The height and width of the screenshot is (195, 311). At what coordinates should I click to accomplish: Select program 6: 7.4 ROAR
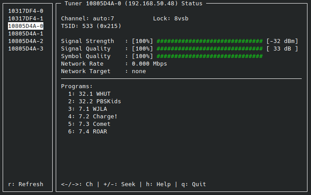pos(88,131)
